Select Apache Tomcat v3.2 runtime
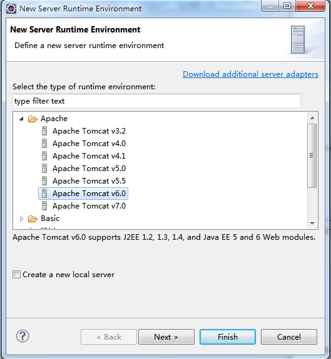Viewport: 331px width, 359px height. [89, 131]
